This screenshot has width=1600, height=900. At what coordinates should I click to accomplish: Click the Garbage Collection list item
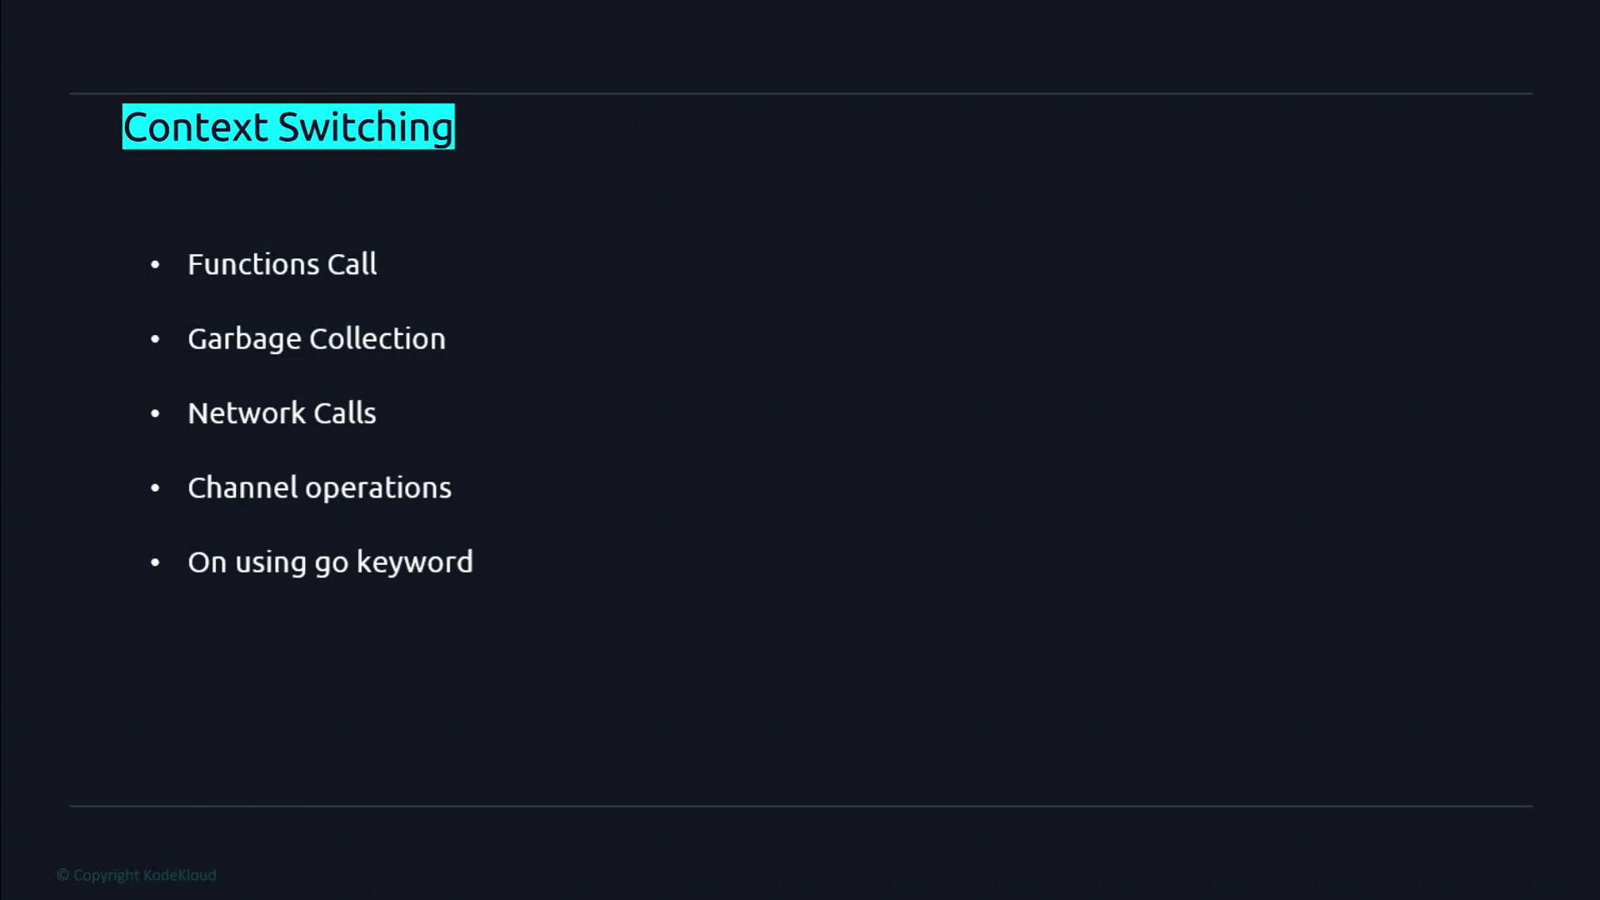click(x=316, y=339)
